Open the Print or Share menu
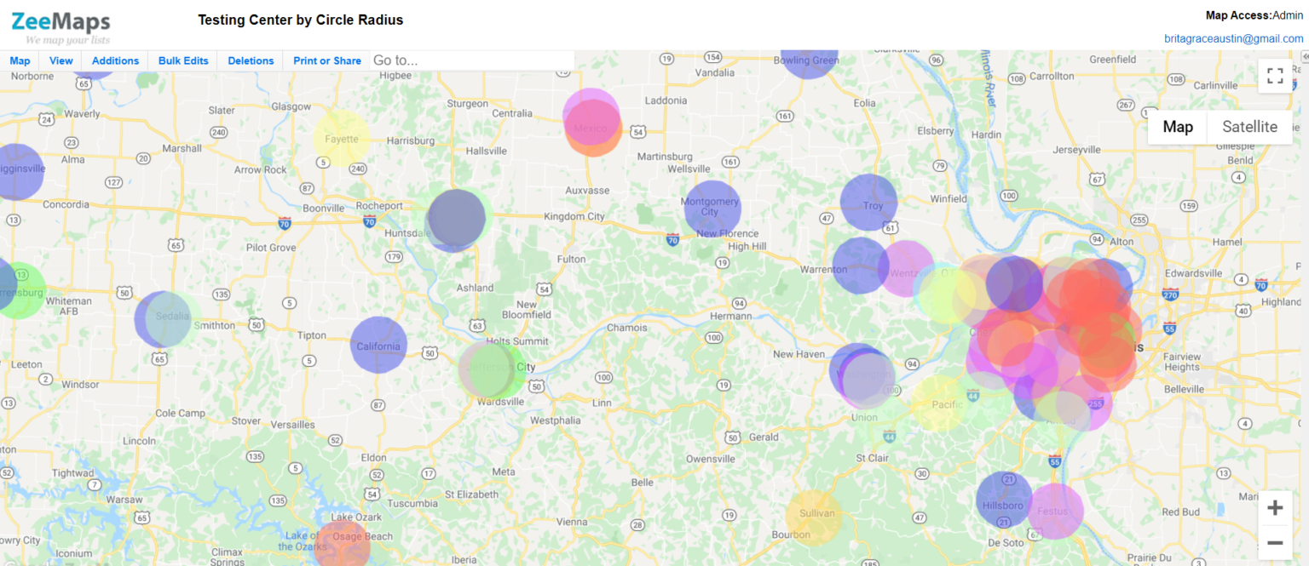The image size is (1309, 566). click(326, 60)
